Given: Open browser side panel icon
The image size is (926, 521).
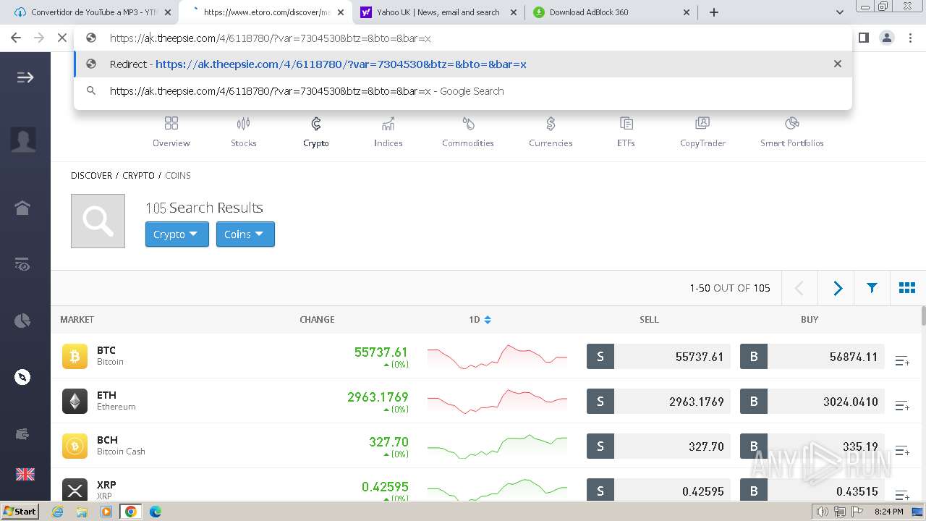Looking at the screenshot, I should pos(863,38).
